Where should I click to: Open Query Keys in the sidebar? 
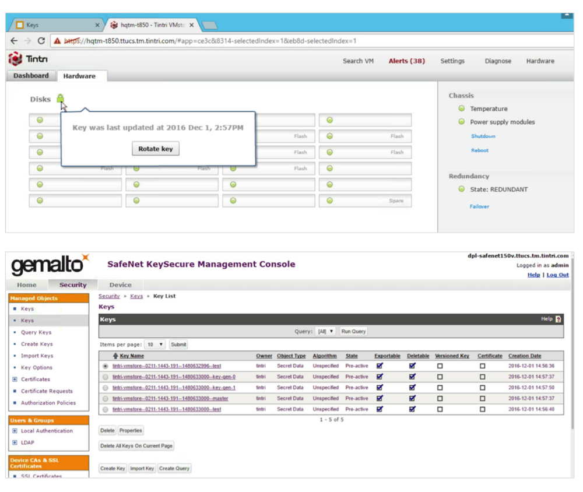36,332
